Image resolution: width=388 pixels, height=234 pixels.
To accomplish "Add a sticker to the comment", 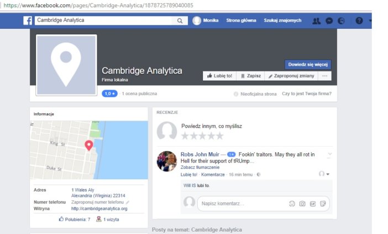I will click(x=323, y=204).
